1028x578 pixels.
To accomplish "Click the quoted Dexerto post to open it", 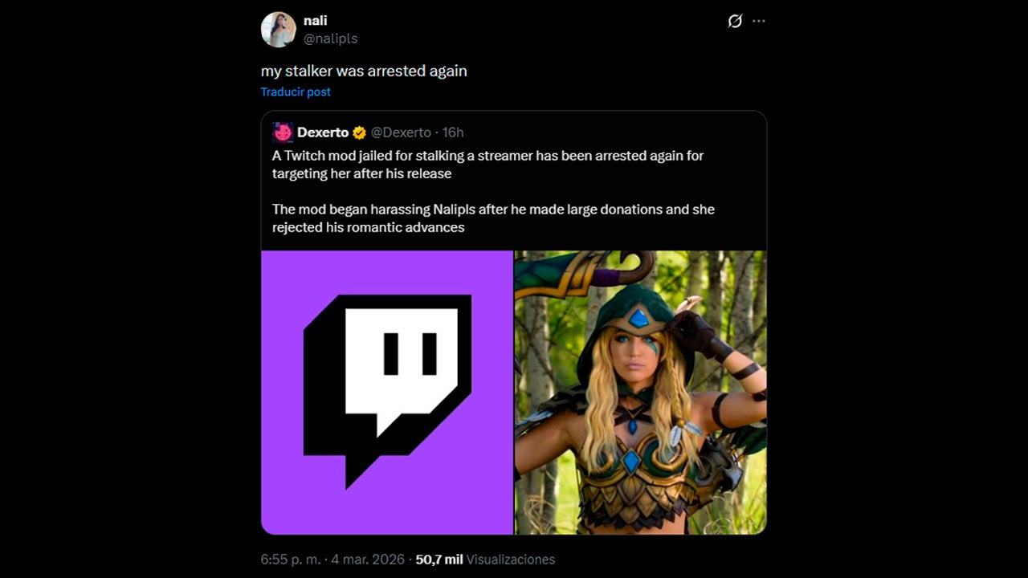I will pos(514,193).
